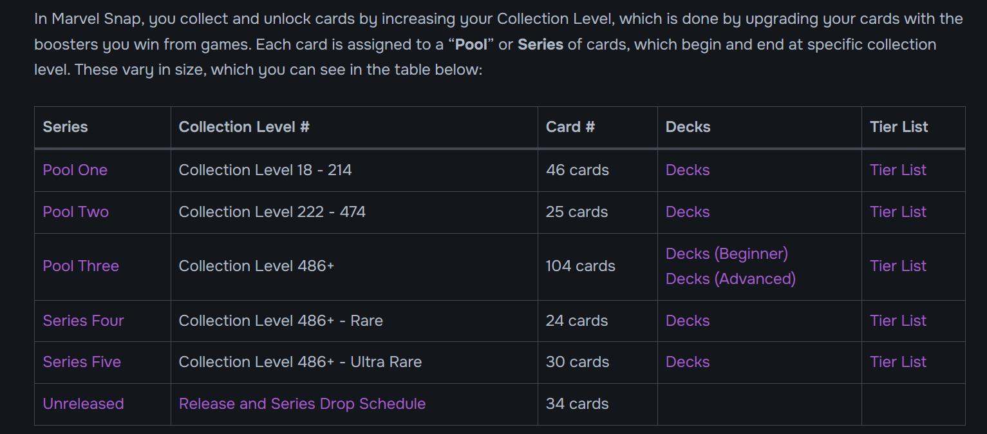Click the 104 cards table cell
Image resolution: width=987 pixels, height=434 pixels.
coord(580,266)
